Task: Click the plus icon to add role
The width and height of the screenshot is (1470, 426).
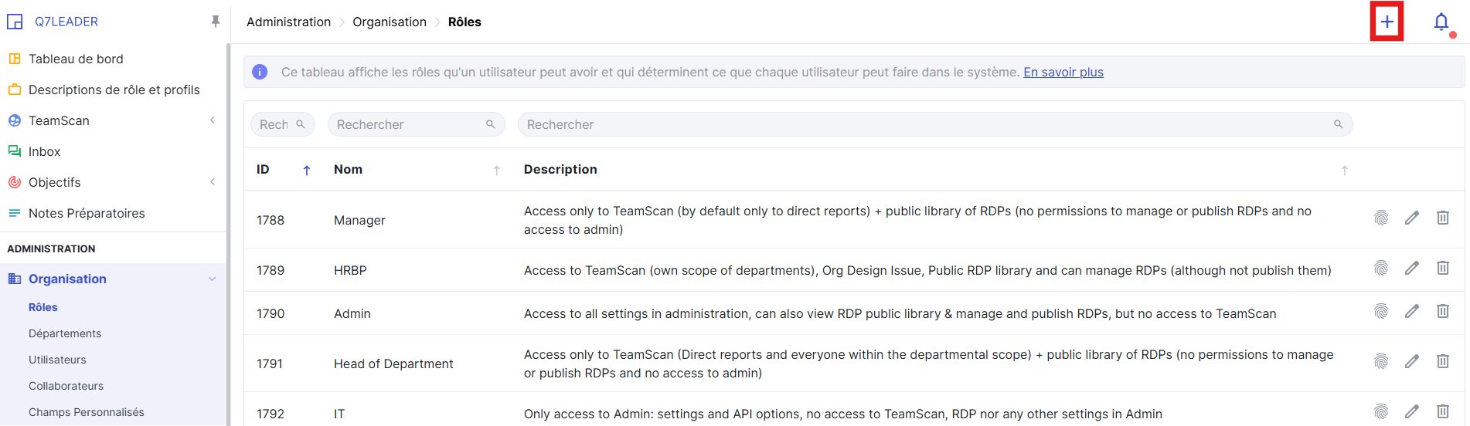Action: [1387, 22]
